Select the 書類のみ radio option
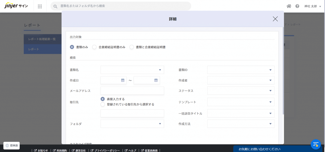This screenshot has height=152, width=325. coord(72,47)
